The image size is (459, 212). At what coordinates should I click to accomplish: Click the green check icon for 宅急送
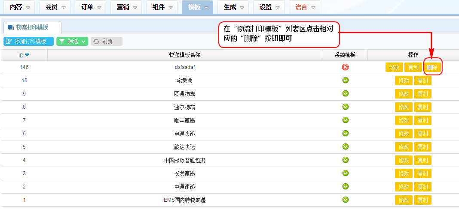click(345, 81)
